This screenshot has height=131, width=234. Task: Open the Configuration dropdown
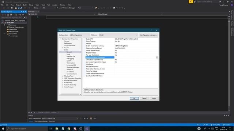[80, 35]
